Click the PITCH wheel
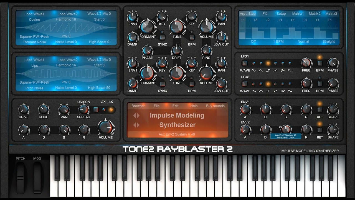The height and width of the screenshot is (200, 355). 20,177
